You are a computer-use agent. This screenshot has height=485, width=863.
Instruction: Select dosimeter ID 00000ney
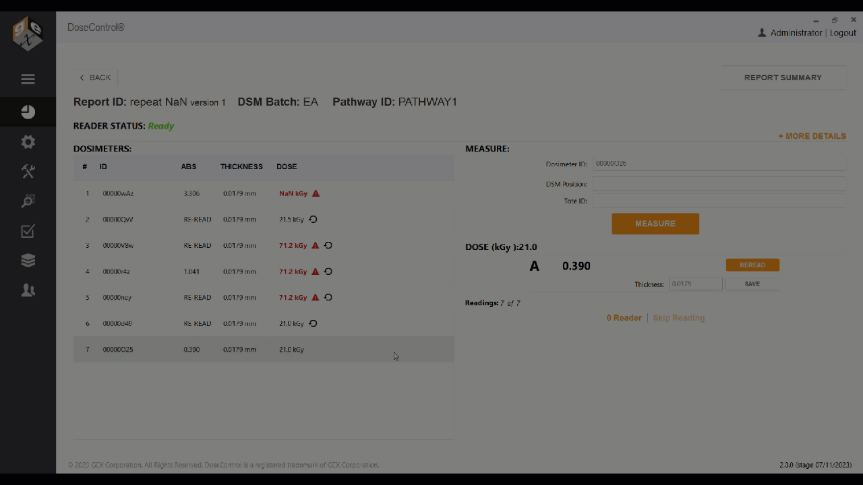[117, 297]
